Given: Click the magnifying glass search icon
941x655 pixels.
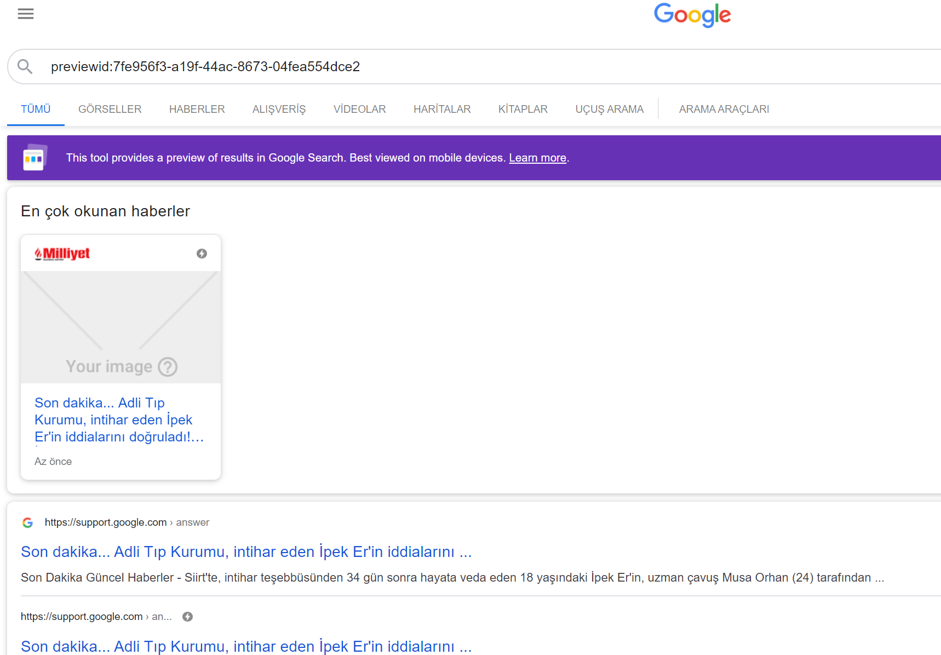Looking at the screenshot, I should (25, 67).
